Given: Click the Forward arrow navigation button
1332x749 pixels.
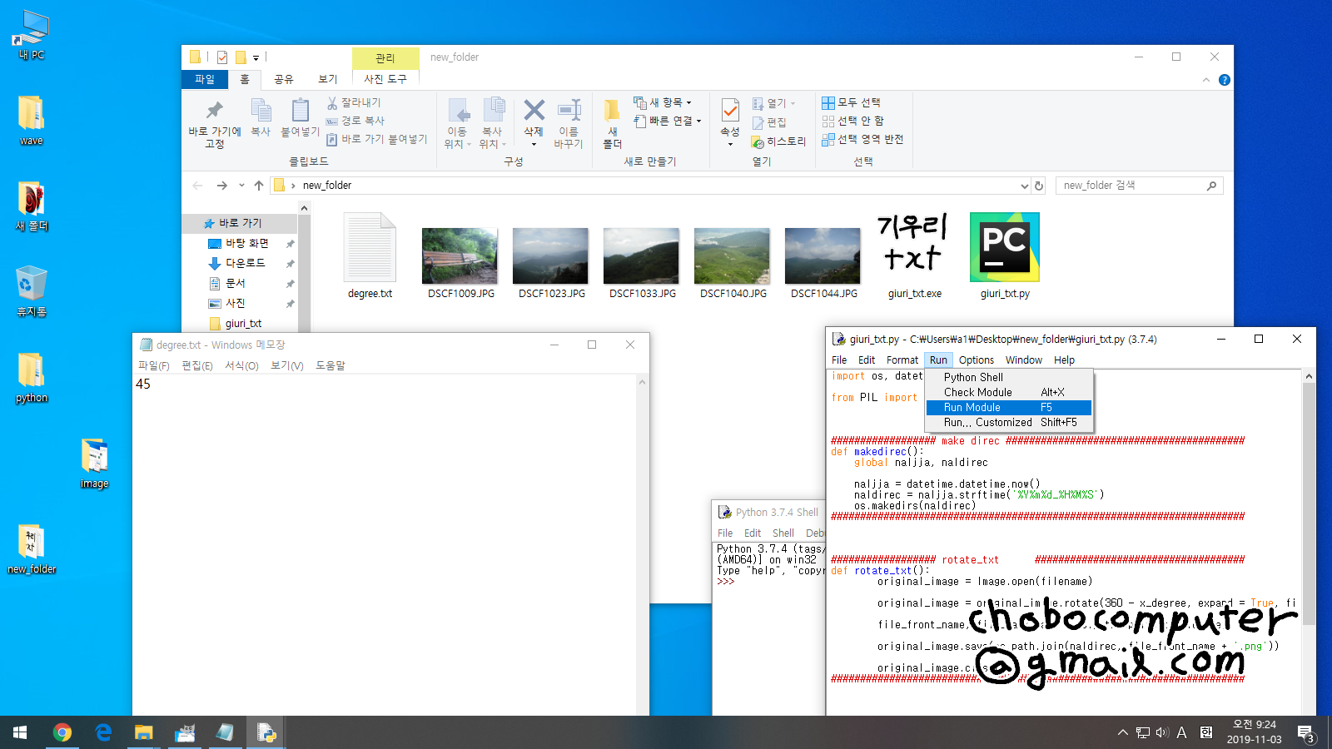Looking at the screenshot, I should tap(221, 186).
